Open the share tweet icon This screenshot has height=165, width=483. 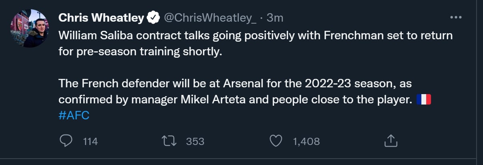pyautogui.click(x=390, y=141)
